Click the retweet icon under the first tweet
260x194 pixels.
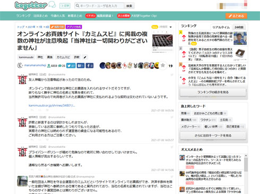[40, 110]
